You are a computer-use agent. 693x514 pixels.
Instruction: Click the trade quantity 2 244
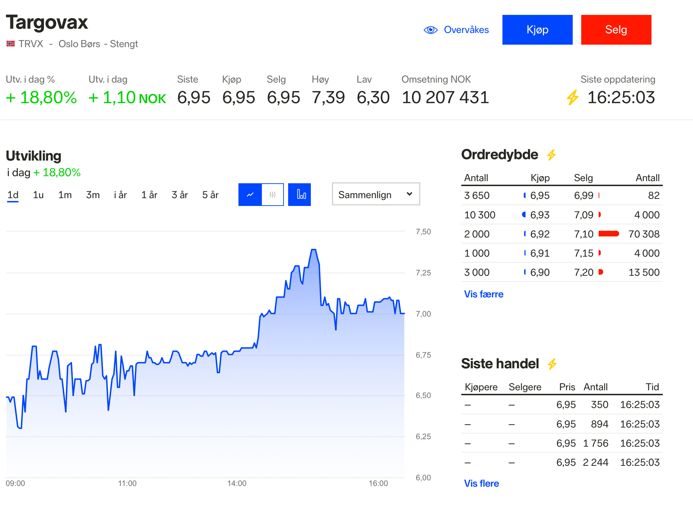point(595,462)
